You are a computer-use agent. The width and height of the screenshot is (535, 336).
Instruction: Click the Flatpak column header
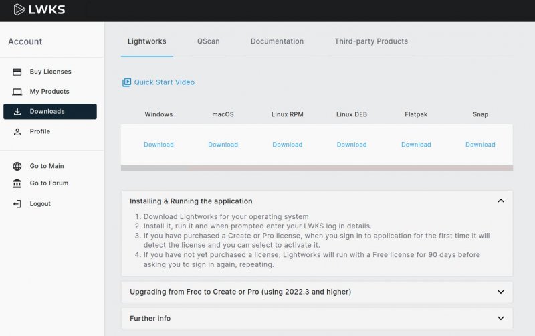(416, 114)
